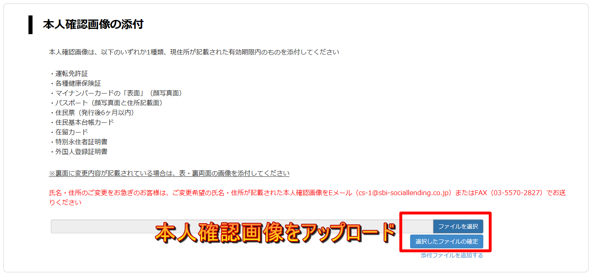
Task: Click the 本人確認画像をアップロード overlay caption
Action: [276, 233]
